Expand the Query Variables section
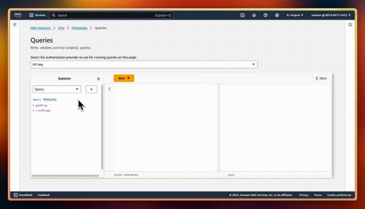This screenshot has height=209, width=365. 126,175
